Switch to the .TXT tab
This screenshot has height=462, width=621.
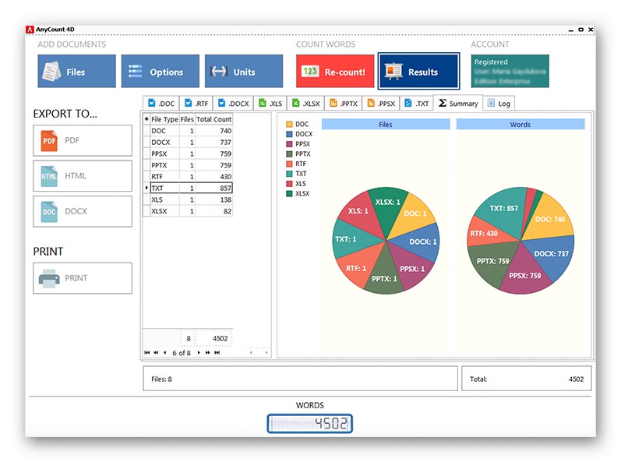417,104
